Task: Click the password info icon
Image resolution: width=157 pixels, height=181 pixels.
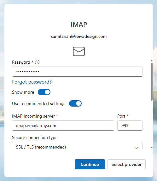Action: point(37,62)
